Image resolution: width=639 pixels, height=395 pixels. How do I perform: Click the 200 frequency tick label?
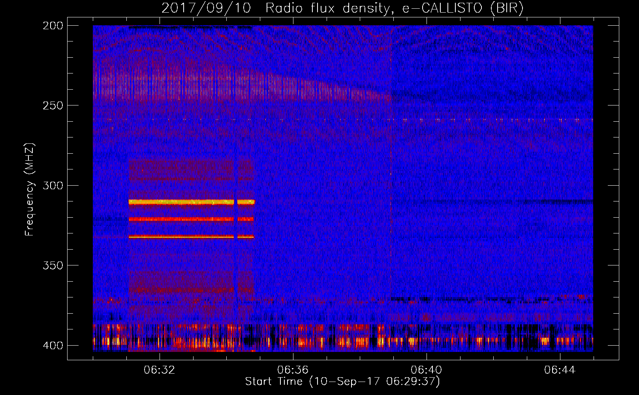tap(53, 26)
